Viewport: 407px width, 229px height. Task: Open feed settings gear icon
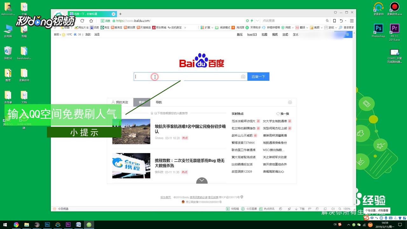[x=290, y=102]
